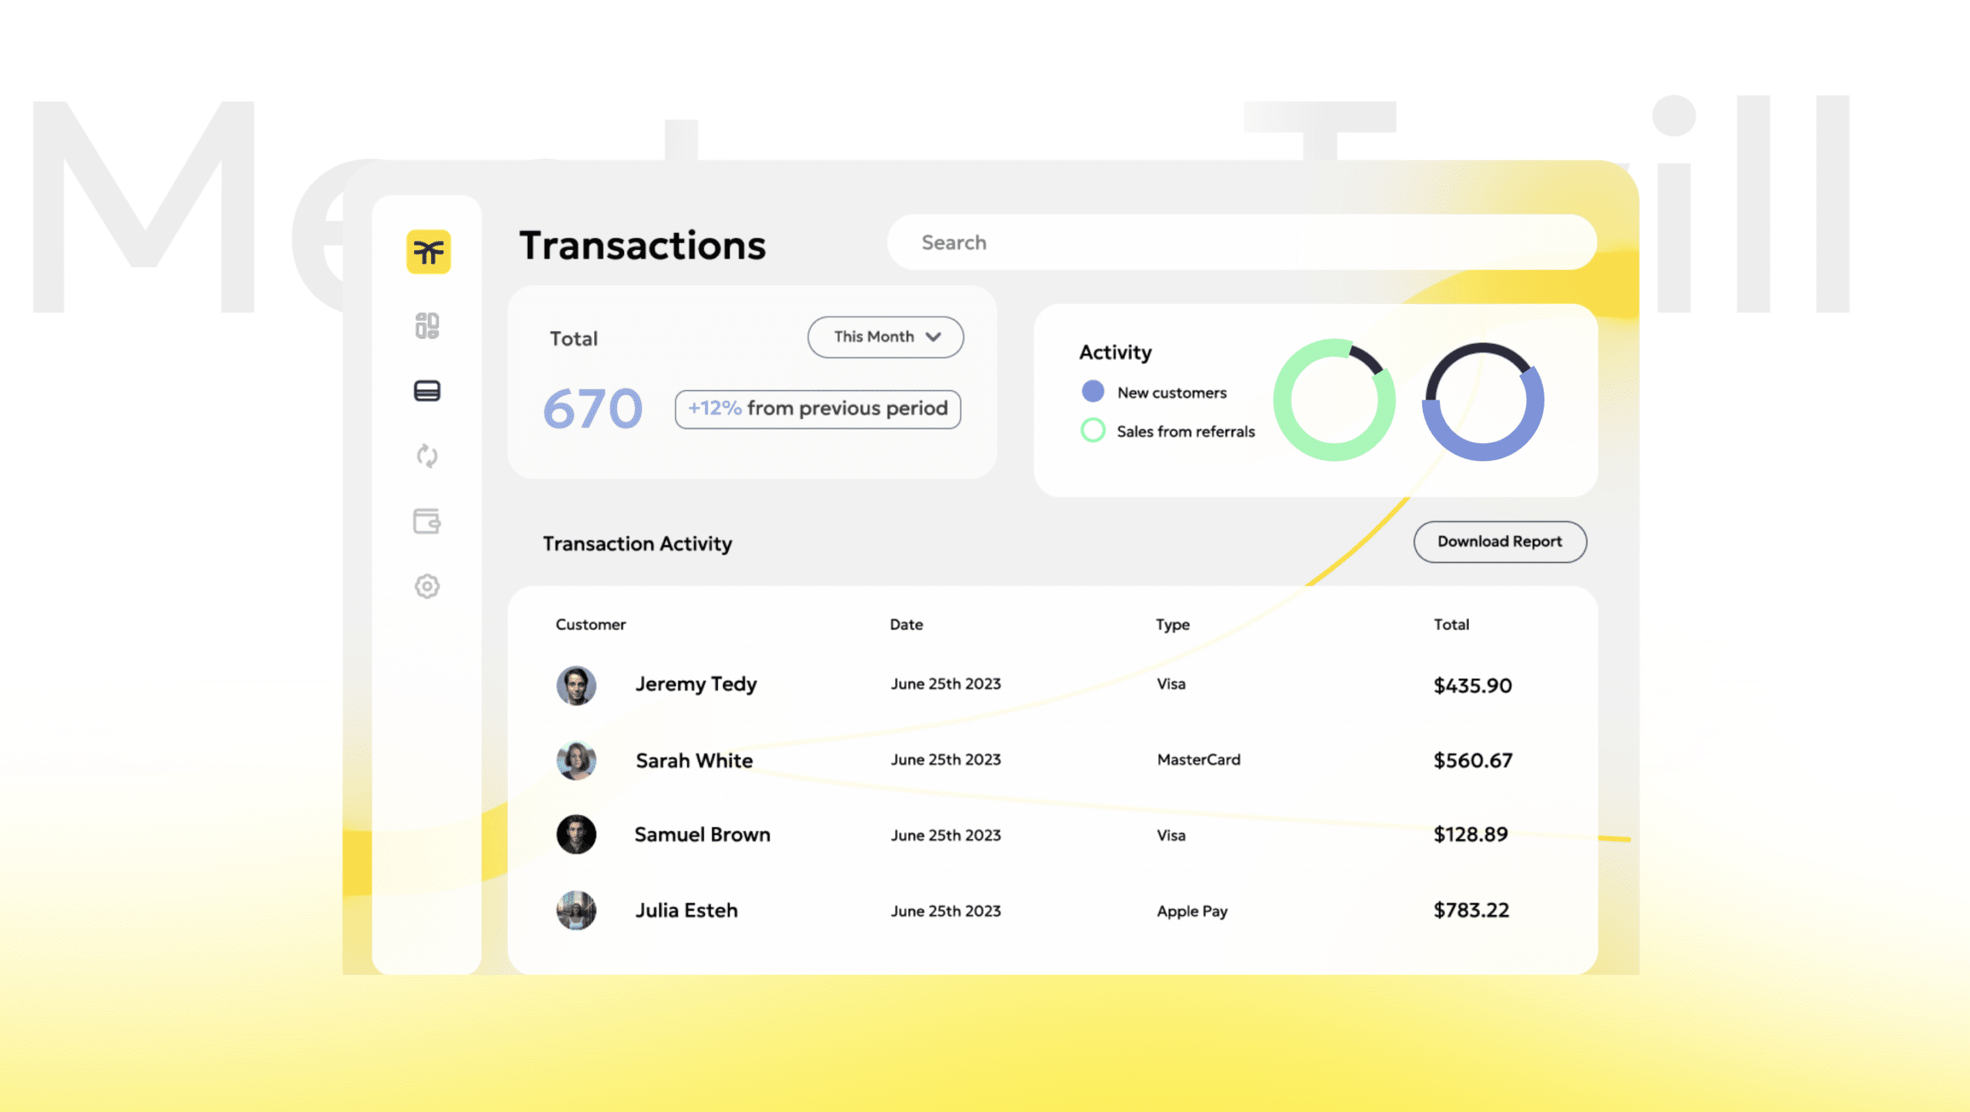
Task: Click Jeremy Tedy's avatar photo
Action: click(576, 685)
